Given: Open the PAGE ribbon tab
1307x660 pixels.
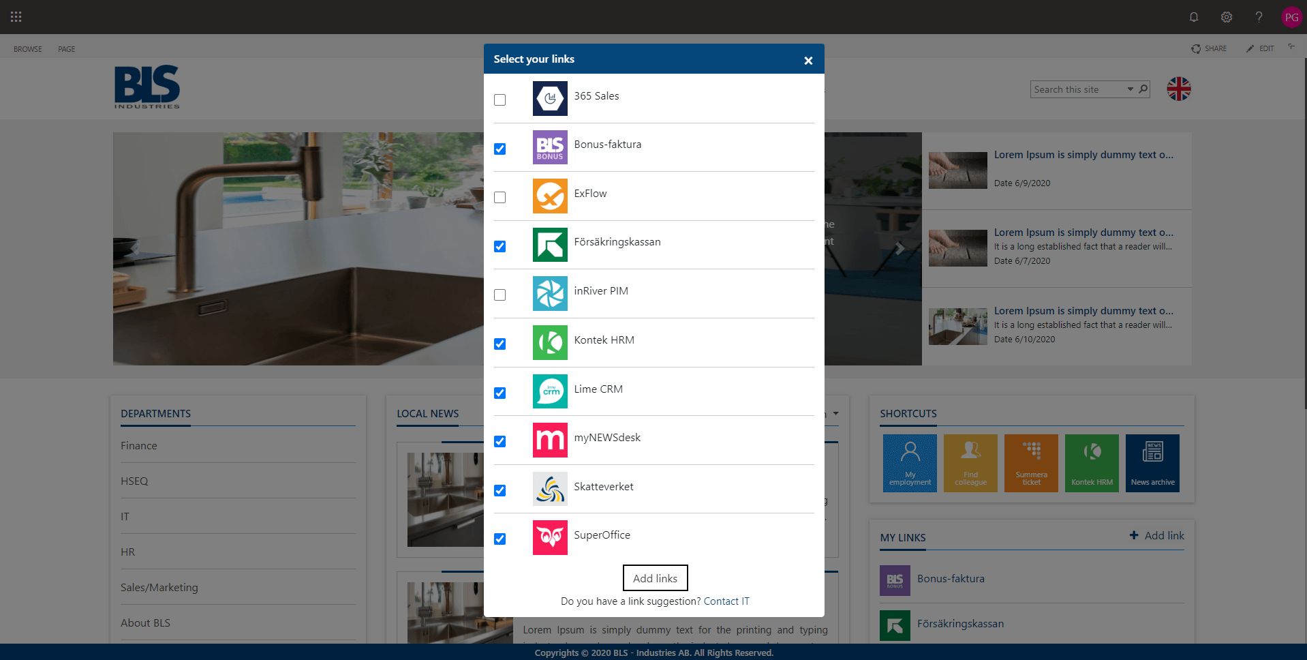Looking at the screenshot, I should tap(67, 49).
